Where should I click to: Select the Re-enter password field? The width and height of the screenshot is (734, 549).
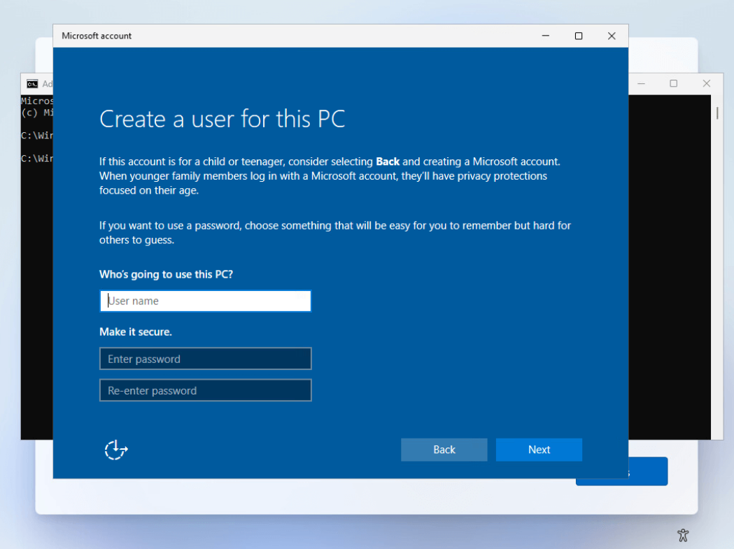206,391
